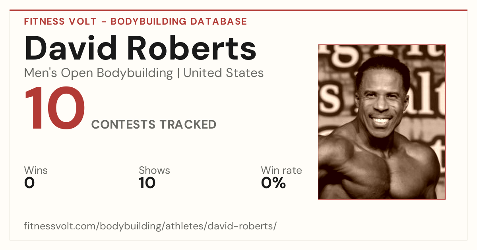Screen dimensions: 477x250
Task: Select the CONTESTS TRACKED label
Action: click(154, 125)
